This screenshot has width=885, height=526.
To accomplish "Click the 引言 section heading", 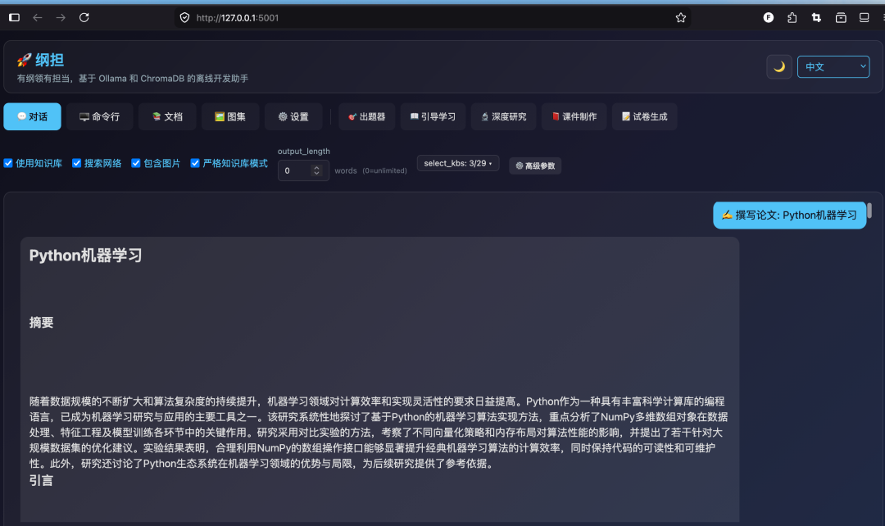I will [41, 480].
